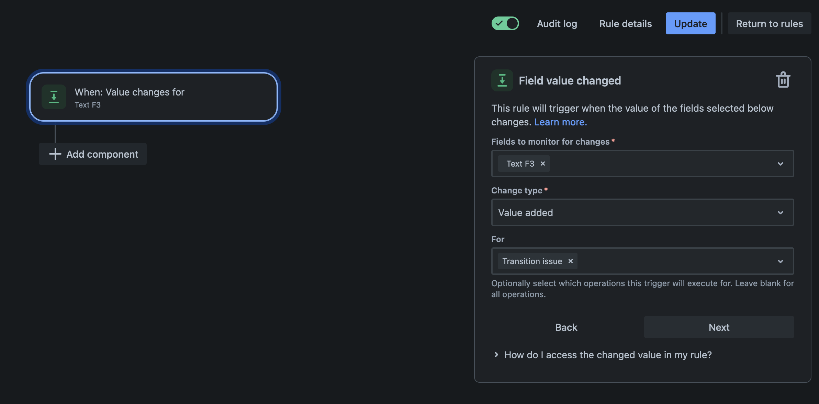819x404 pixels.
Task: Remove the Transition issue tag
Action: click(571, 261)
